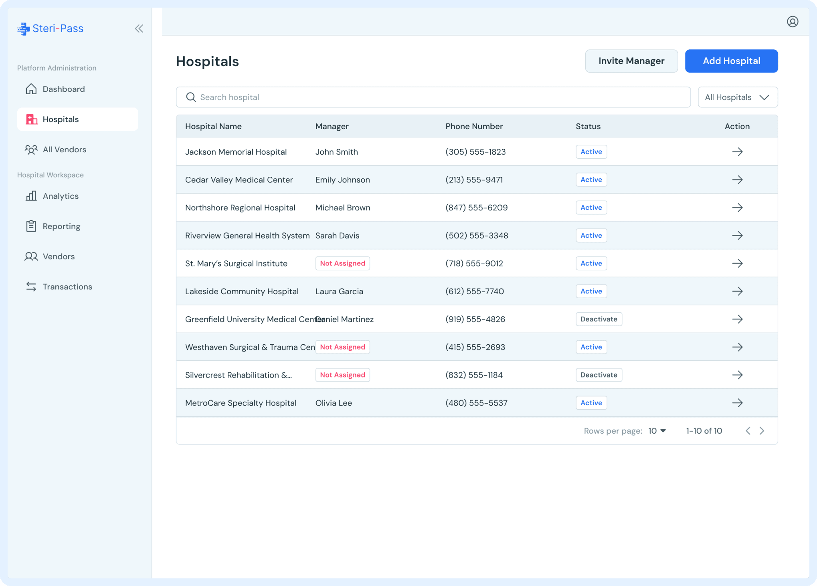Click Active status of Jackson Memorial Hospital

click(591, 152)
